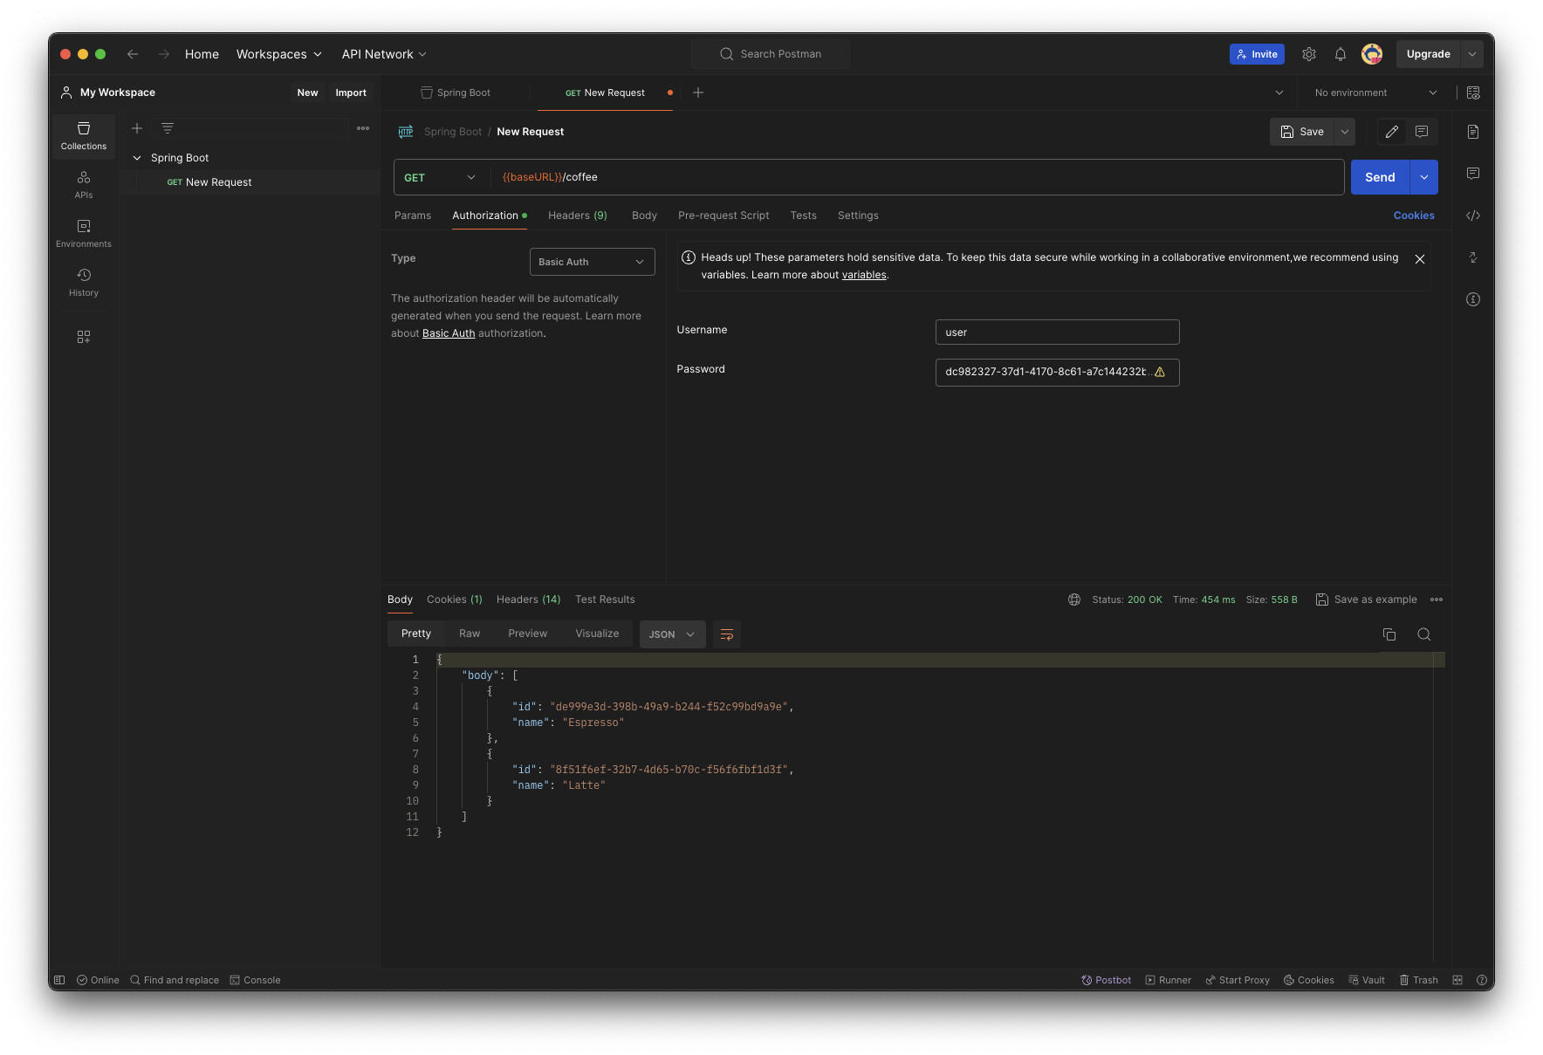Open the two-pane layout icon in status bar
Screen dimensions: 1543x1055
tap(1457, 980)
